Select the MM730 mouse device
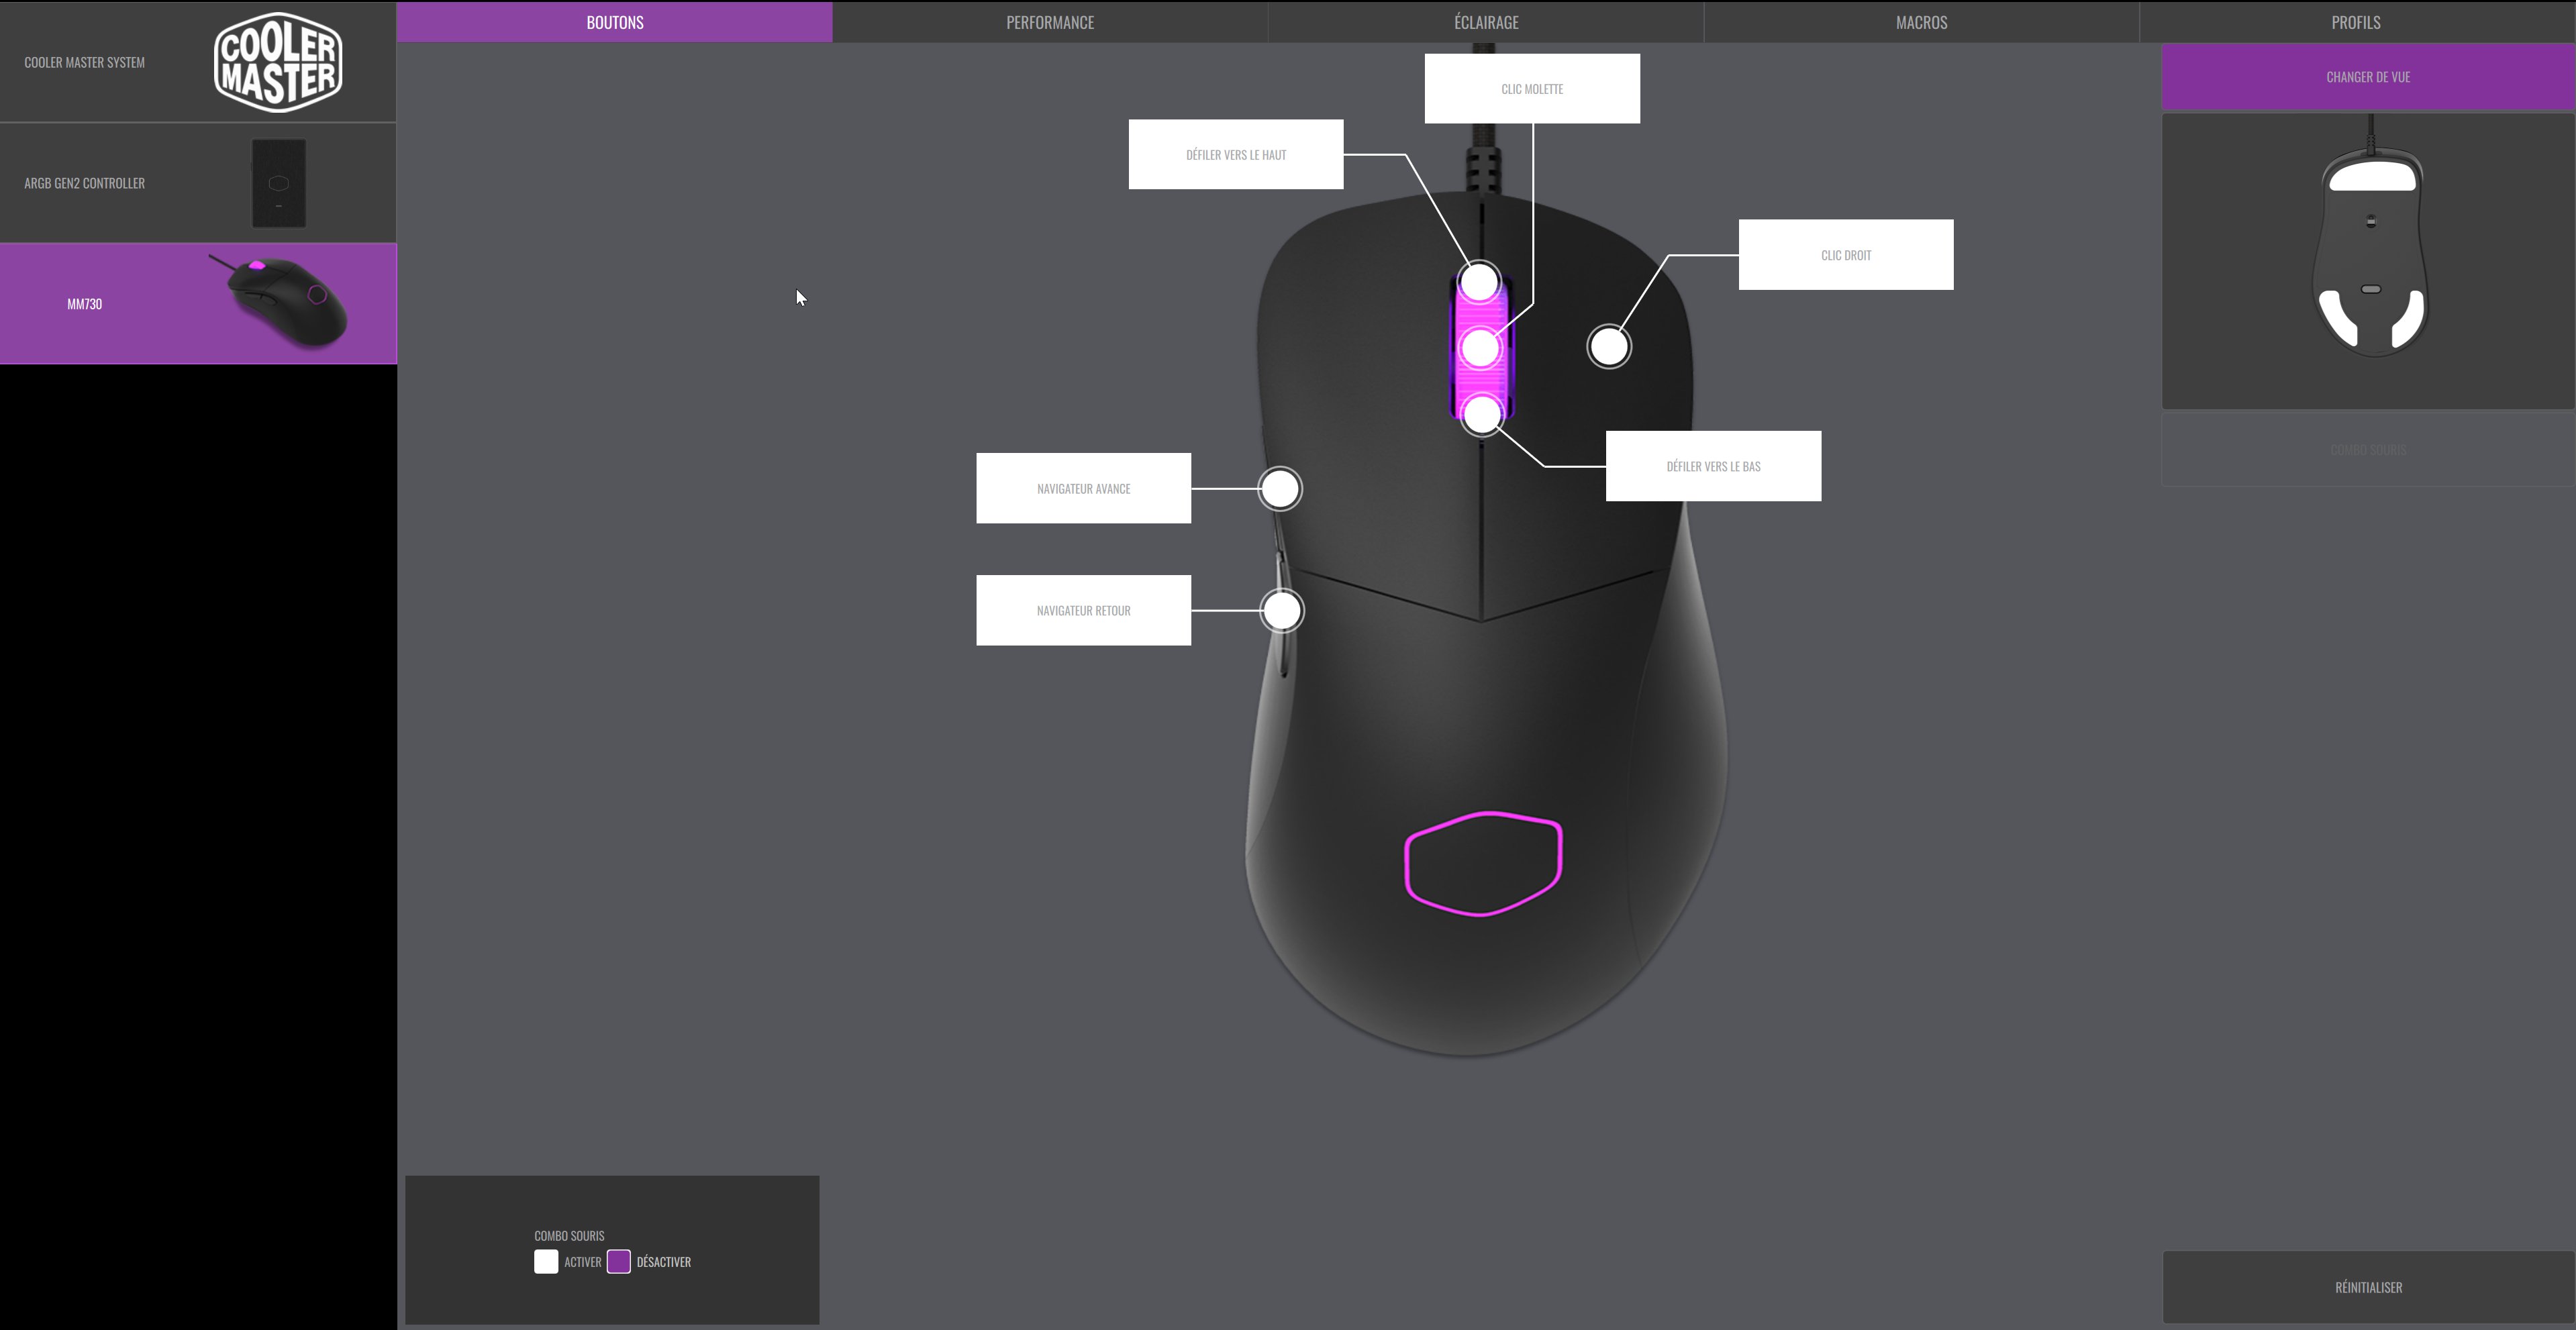The height and width of the screenshot is (1330, 2576). 198,304
